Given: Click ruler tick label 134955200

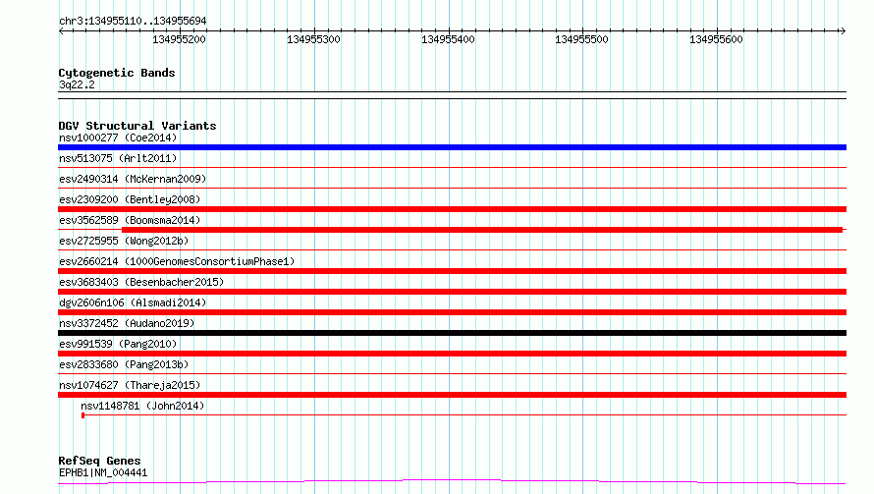Looking at the screenshot, I should (x=179, y=39).
